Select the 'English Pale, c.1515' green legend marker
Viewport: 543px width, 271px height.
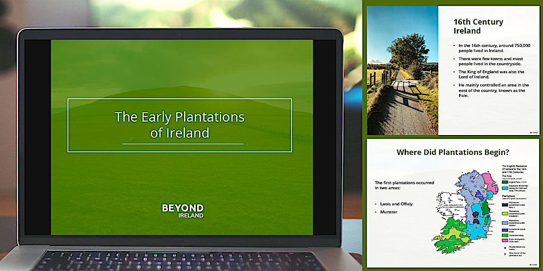[504, 182]
